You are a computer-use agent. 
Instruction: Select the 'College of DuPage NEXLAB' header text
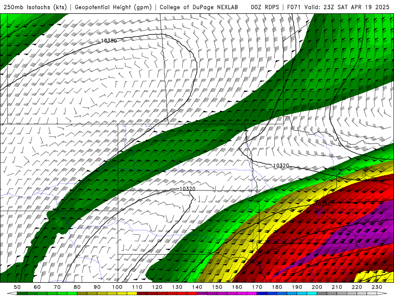pyautogui.click(x=199, y=7)
